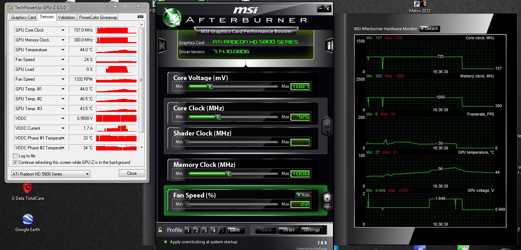Image resolution: width=521 pixels, height=250 pixels.
Task: Open the Validation tab
Action: [x=66, y=17]
